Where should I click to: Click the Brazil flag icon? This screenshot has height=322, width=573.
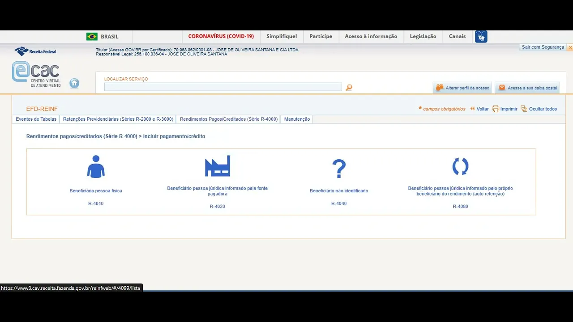pyautogui.click(x=92, y=37)
